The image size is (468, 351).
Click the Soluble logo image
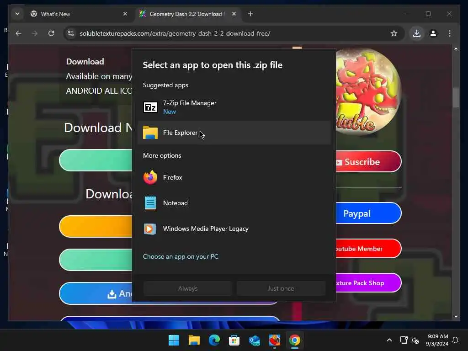point(368,91)
